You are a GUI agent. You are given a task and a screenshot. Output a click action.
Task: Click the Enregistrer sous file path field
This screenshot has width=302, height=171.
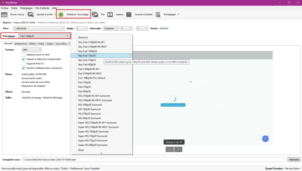click(154, 160)
